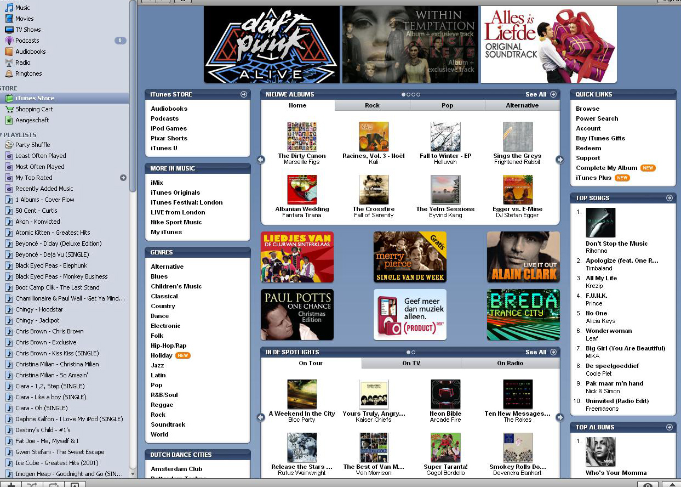Select Ringtones in the sidebar
Screen dimensions: 681x487
pyautogui.click(x=28, y=73)
